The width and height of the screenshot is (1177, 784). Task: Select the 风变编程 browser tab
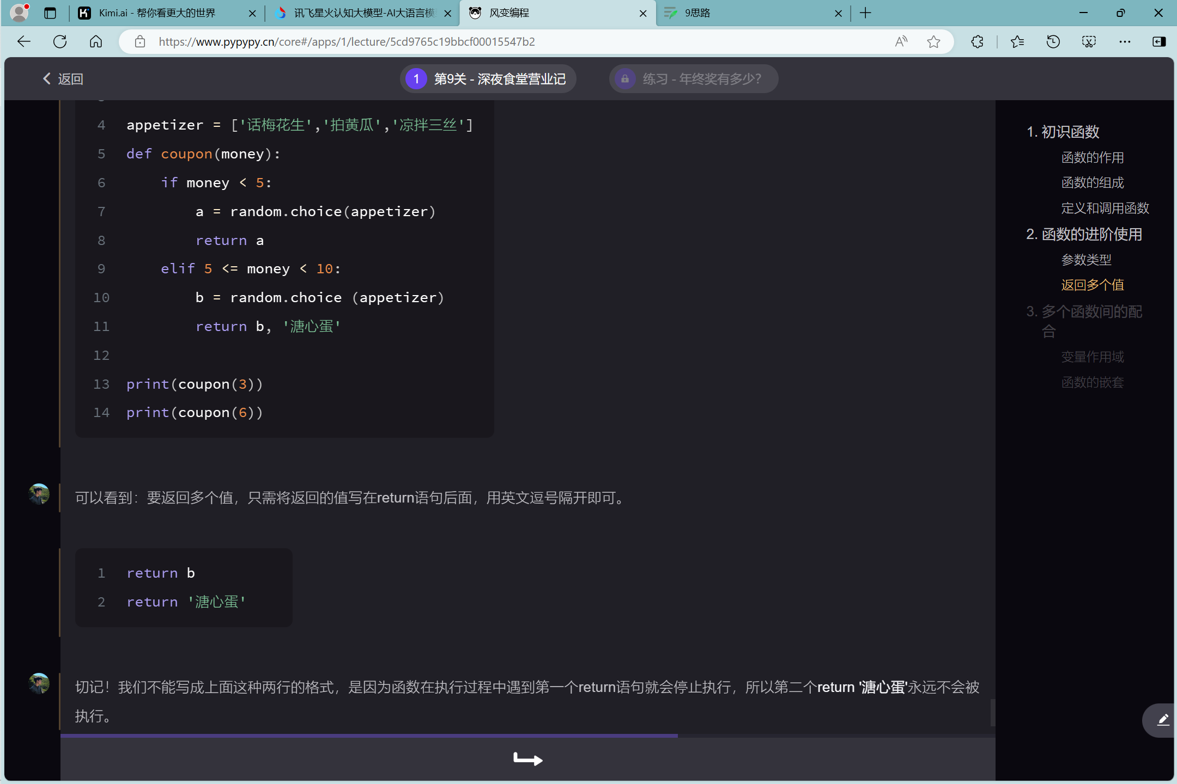(558, 13)
